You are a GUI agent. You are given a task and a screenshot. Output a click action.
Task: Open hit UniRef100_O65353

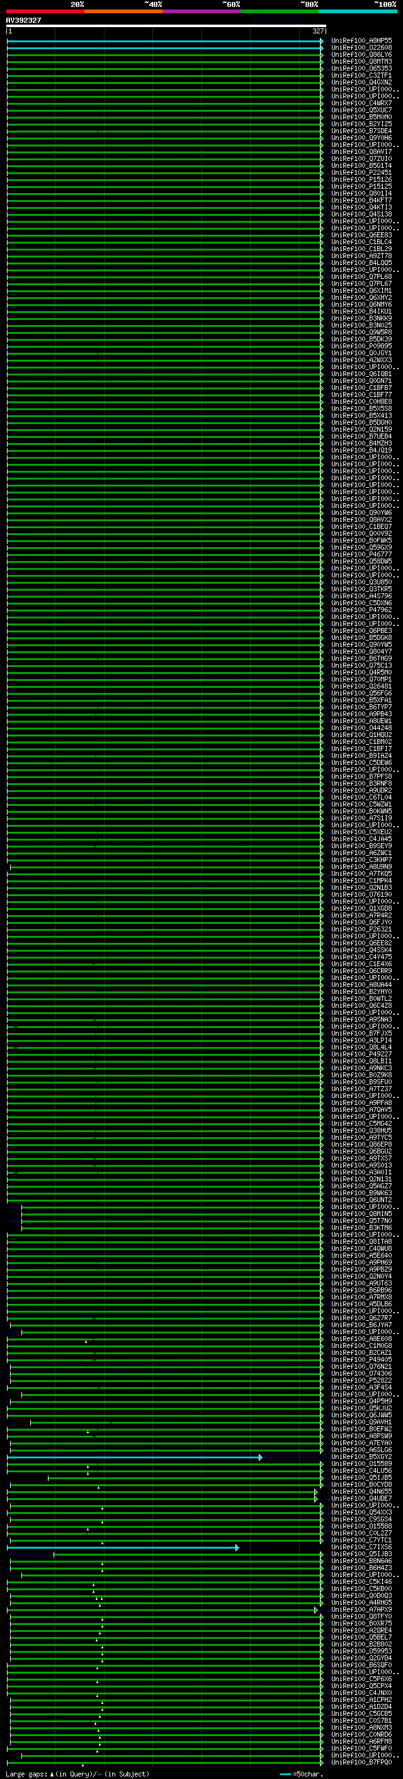point(361,68)
